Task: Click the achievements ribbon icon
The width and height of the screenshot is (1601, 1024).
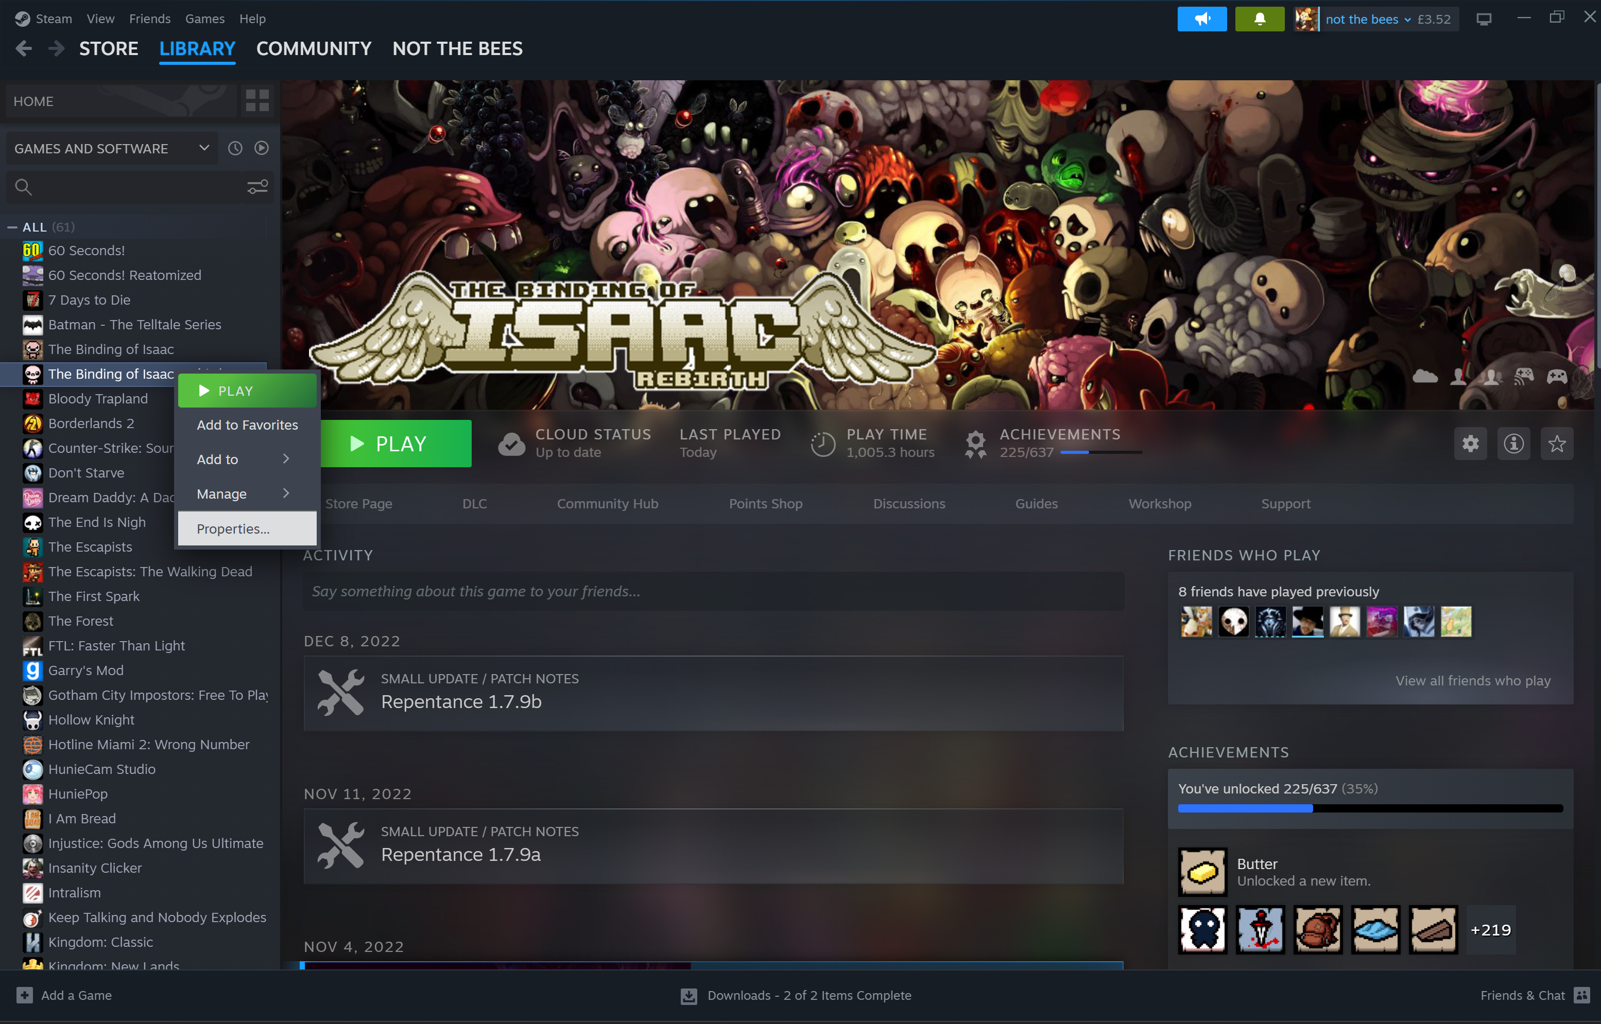Action: point(975,444)
